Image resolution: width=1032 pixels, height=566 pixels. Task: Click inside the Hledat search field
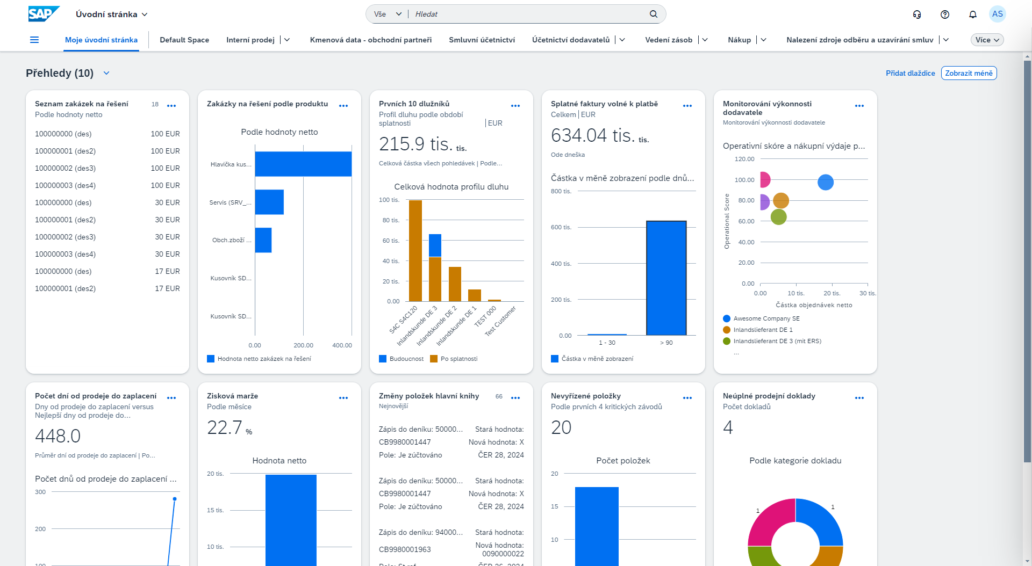point(511,14)
